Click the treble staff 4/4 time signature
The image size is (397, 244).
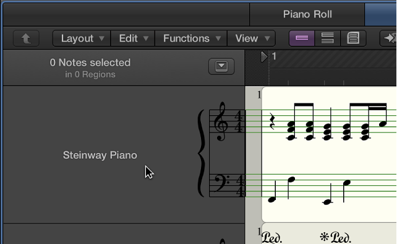coord(239,121)
